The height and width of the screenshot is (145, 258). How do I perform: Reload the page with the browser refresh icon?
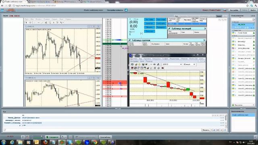(x=10, y=6)
